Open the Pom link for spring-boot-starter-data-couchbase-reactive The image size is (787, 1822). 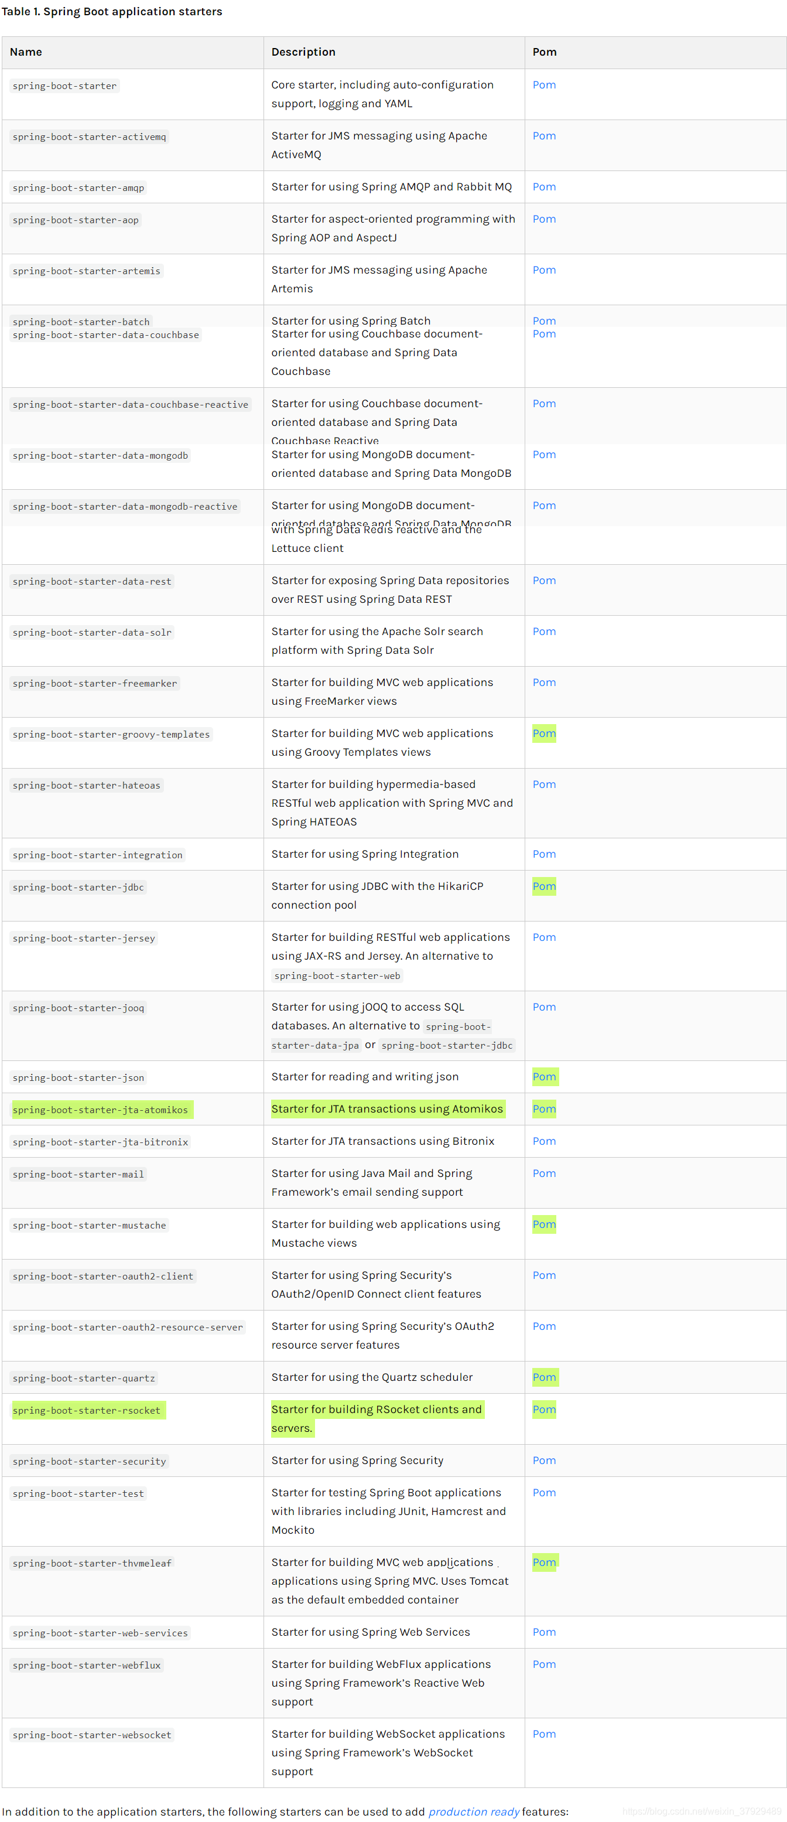pos(544,404)
